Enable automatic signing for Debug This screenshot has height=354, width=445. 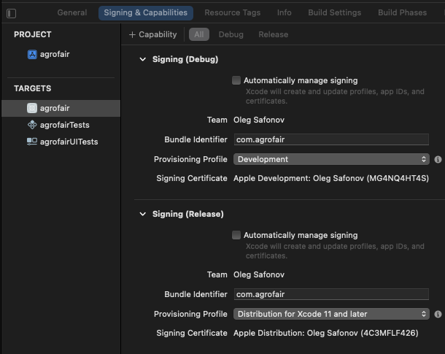(236, 80)
